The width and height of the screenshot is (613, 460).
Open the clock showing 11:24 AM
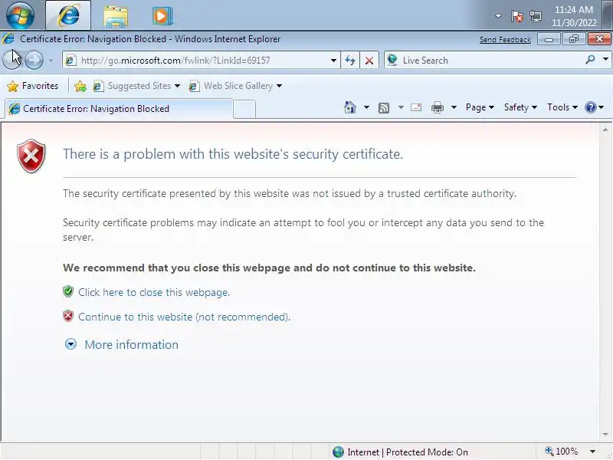573,16
